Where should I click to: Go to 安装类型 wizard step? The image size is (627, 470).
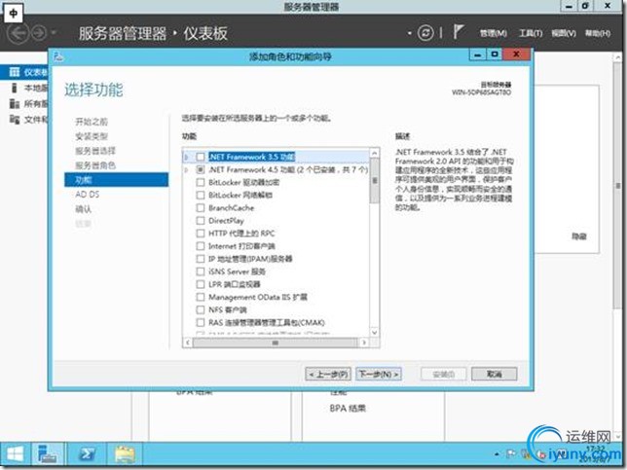[92, 136]
